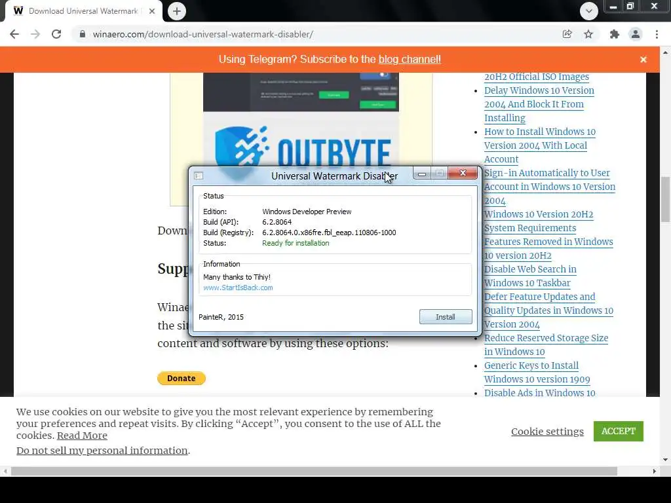671x503 pixels.
Task: Open Delay Windows 10 Version 2004 link
Action: [x=539, y=104]
